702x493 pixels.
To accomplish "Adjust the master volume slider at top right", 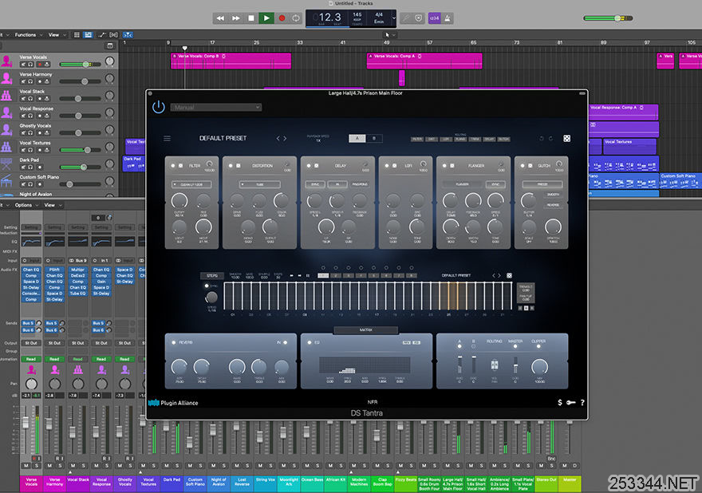I will pyautogui.click(x=608, y=18).
